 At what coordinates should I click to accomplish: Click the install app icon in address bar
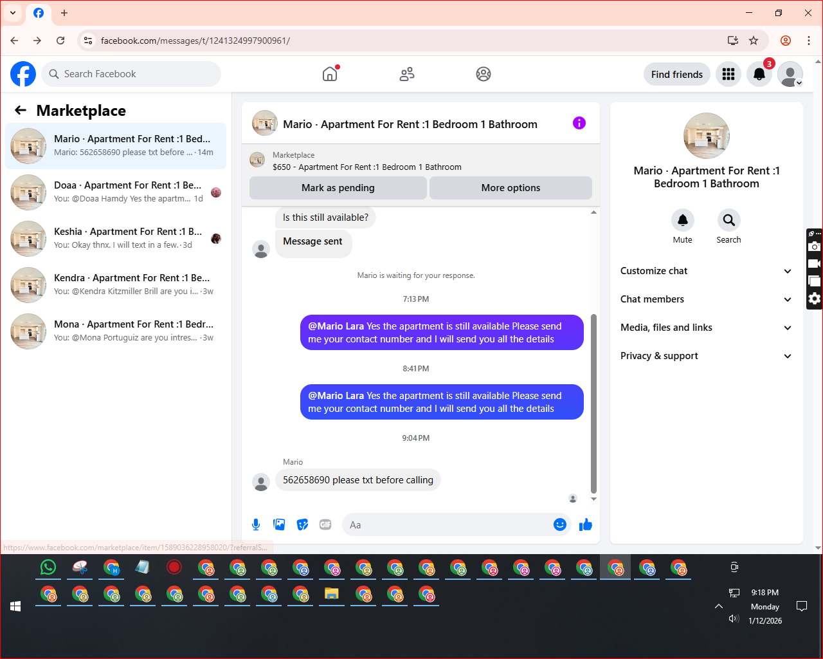click(733, 41)
